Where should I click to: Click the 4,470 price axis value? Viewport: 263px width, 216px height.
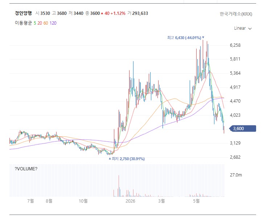tap(235, 101)
